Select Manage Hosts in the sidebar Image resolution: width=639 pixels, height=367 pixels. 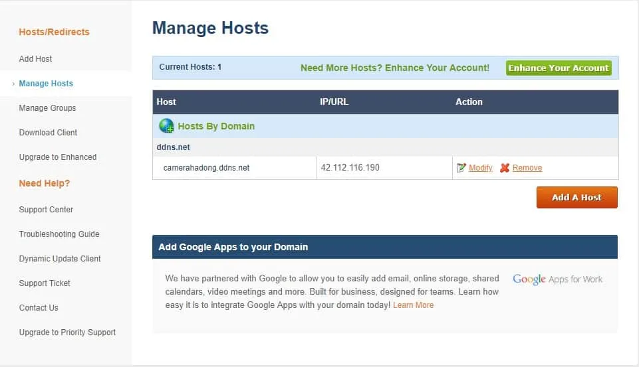pos(46,84)
